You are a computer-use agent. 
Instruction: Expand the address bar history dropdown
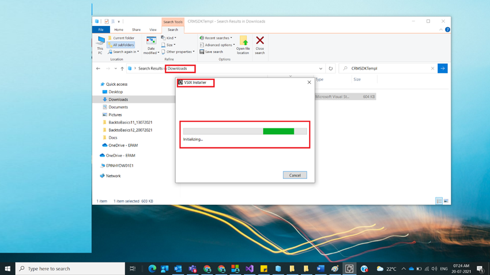(321, 68)
